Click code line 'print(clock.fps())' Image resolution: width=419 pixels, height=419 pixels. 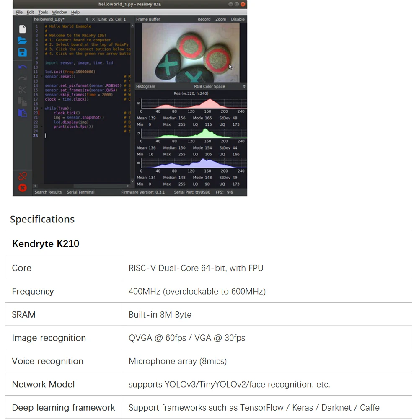73,127
